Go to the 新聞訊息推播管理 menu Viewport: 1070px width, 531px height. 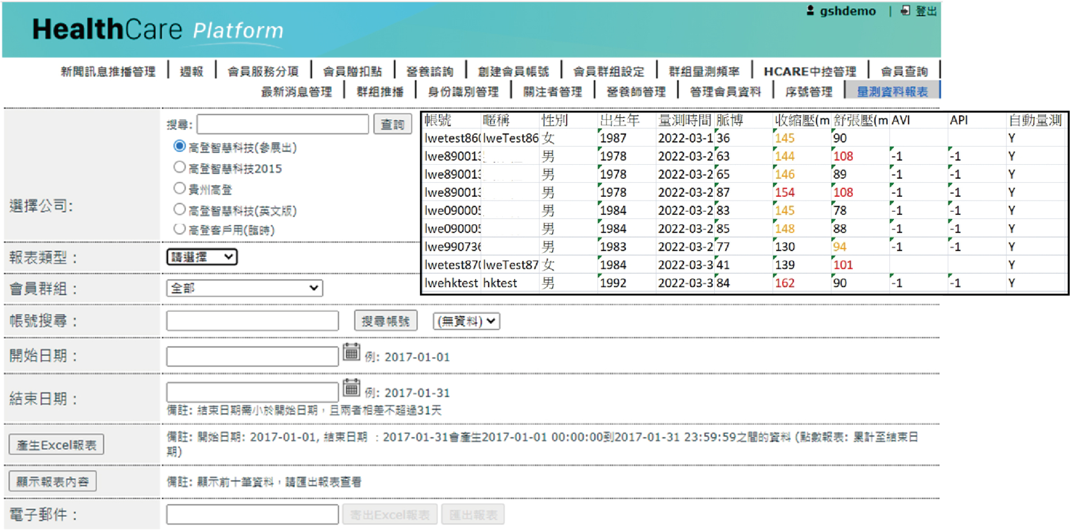click(108, 72)
